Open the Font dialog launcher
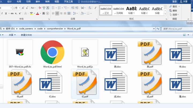This screenshot has height=108, width=193. [x=49, y=19]
